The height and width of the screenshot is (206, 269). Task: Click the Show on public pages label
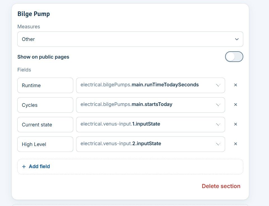(x=43, y=57)
